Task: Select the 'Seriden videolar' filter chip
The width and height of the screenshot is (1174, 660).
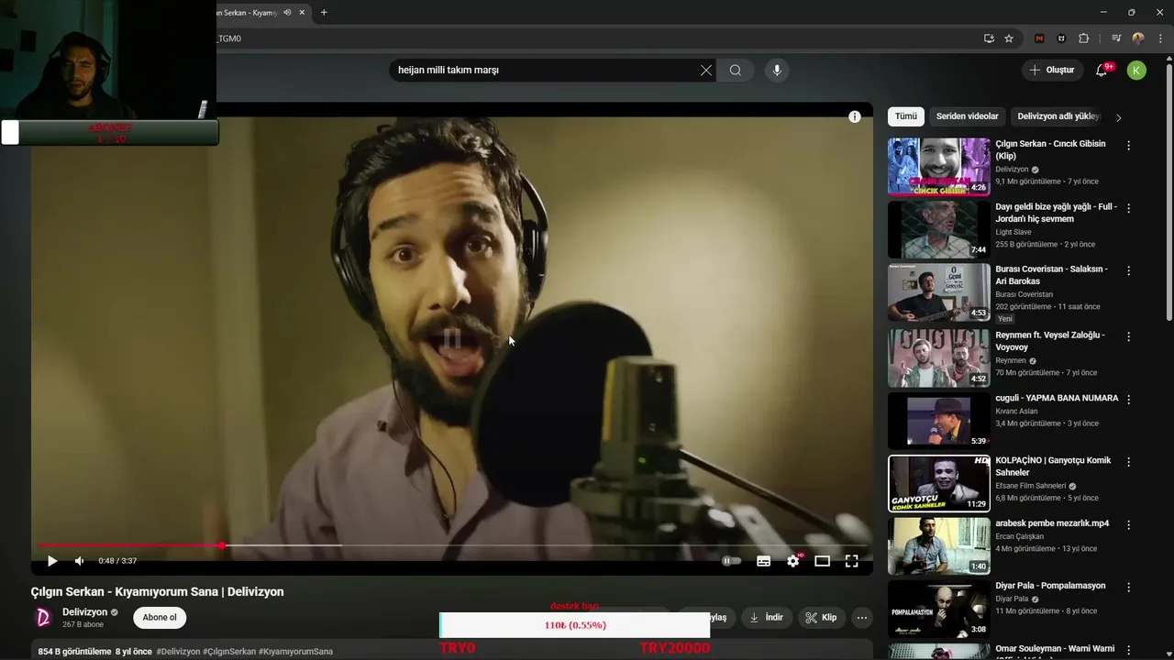Action: (967, 116)
